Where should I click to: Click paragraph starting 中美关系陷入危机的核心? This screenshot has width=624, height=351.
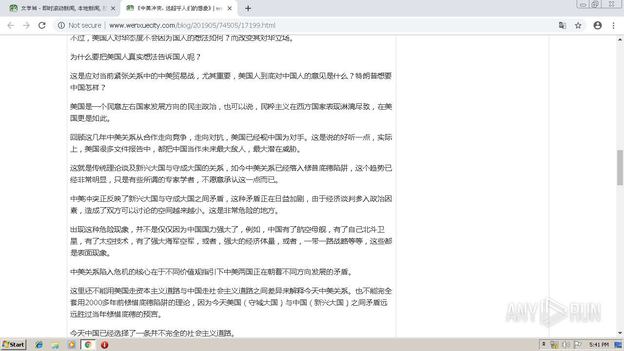tap(212, 272)
